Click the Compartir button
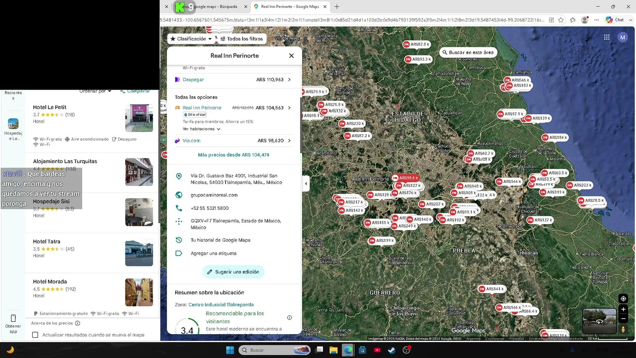636x358 pixels. pyautogui.click(x=135, y=91)
